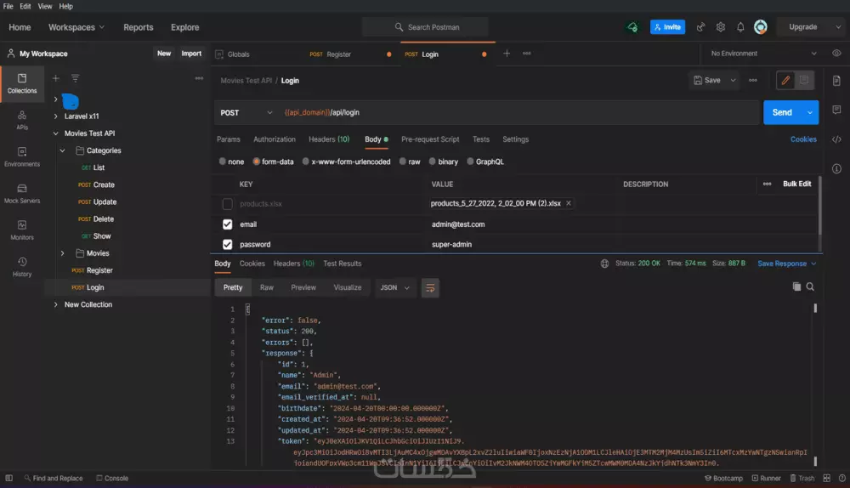Select the form-data body type
Screen dimensions: 850x488
click(x=256, y=162)
